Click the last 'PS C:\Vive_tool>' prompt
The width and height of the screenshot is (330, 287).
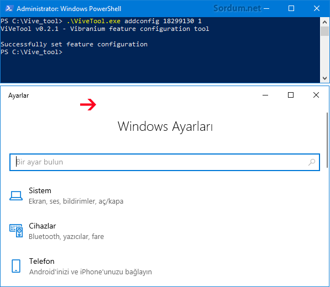tap(32, 52)
